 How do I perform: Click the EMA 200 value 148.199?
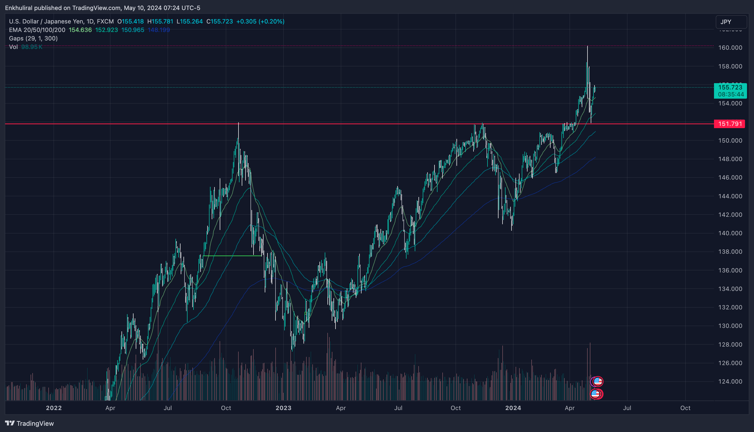point(159,30)
